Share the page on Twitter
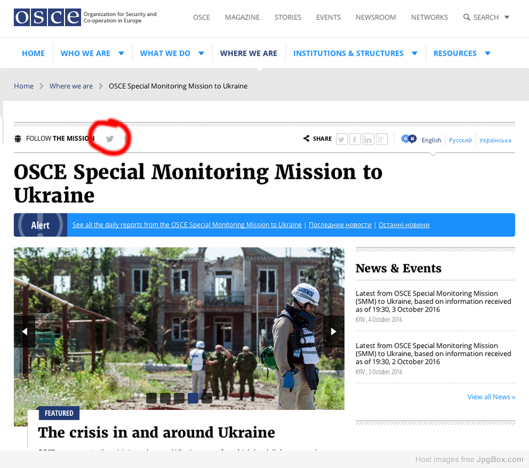This screenshot has height=468, width=529. 342,139
